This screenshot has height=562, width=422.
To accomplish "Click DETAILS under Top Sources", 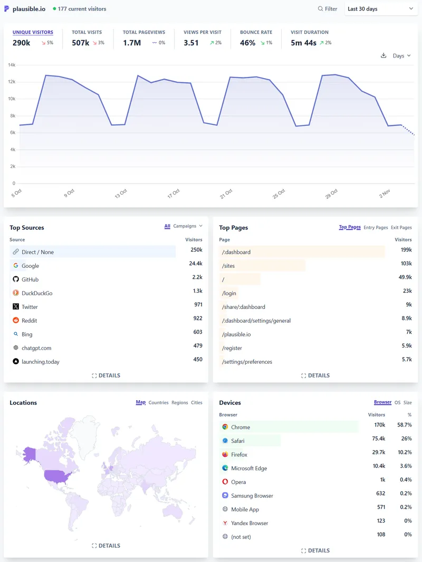I will coord(106,375).
